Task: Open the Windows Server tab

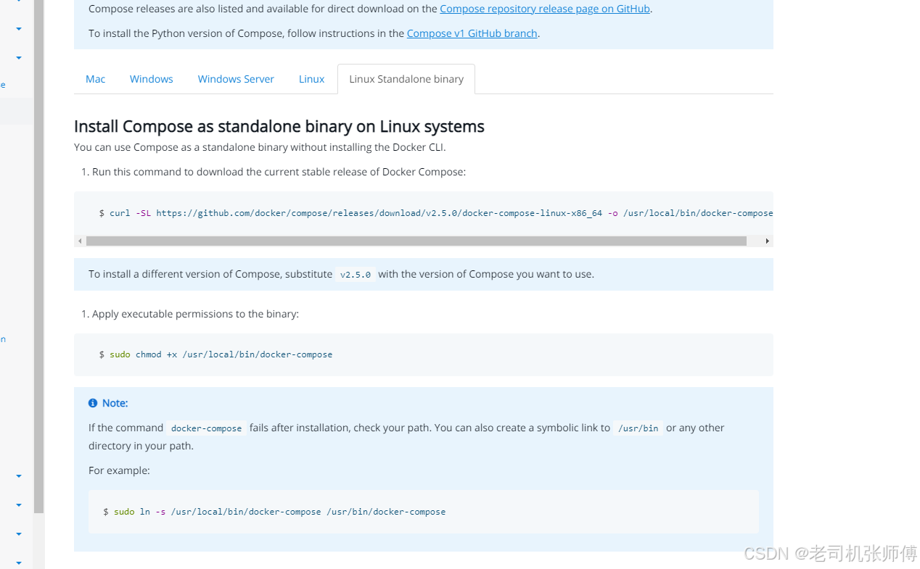Action: pos(236,79)
